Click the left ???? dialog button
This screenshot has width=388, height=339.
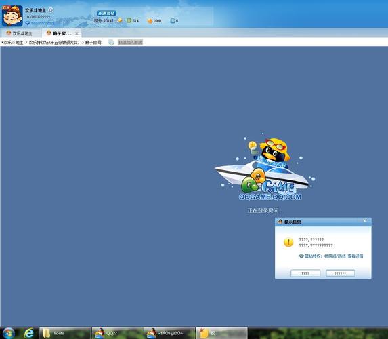pyautogui.click(x=305, y=273)
